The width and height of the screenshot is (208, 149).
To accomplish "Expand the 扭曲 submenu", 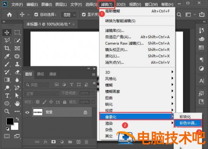I will coord(137,98).
